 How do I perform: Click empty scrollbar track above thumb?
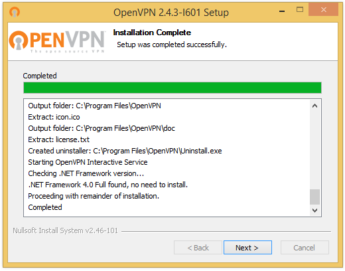click(x=314, y=150)
